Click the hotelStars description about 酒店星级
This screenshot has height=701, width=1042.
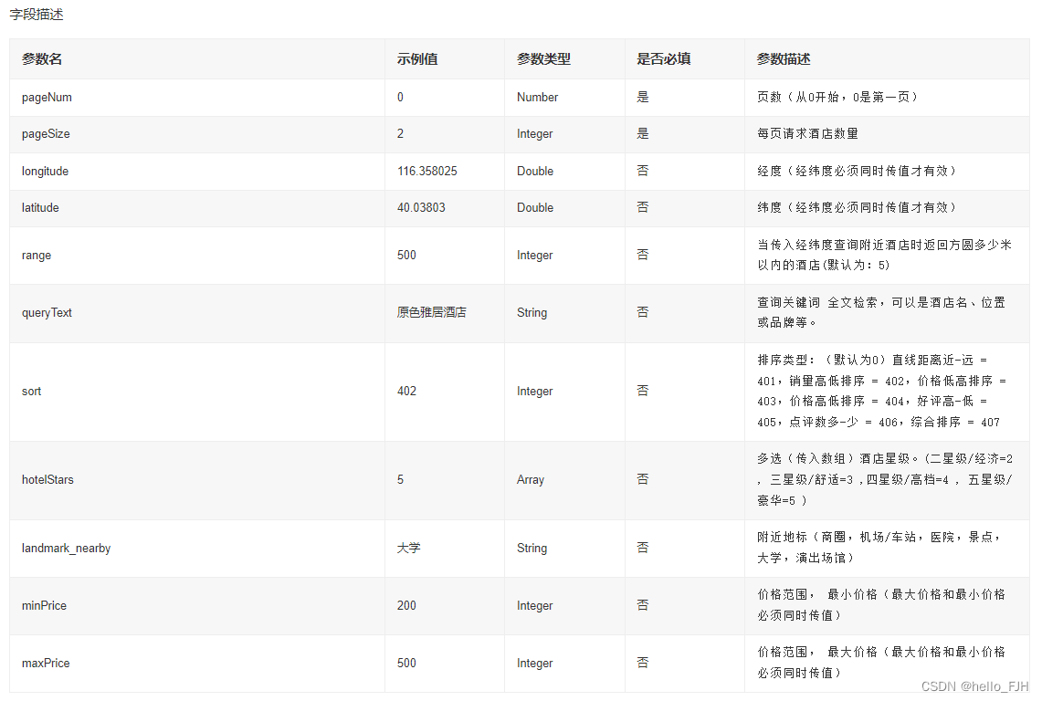pyautogui.click(x=885, y=479)
